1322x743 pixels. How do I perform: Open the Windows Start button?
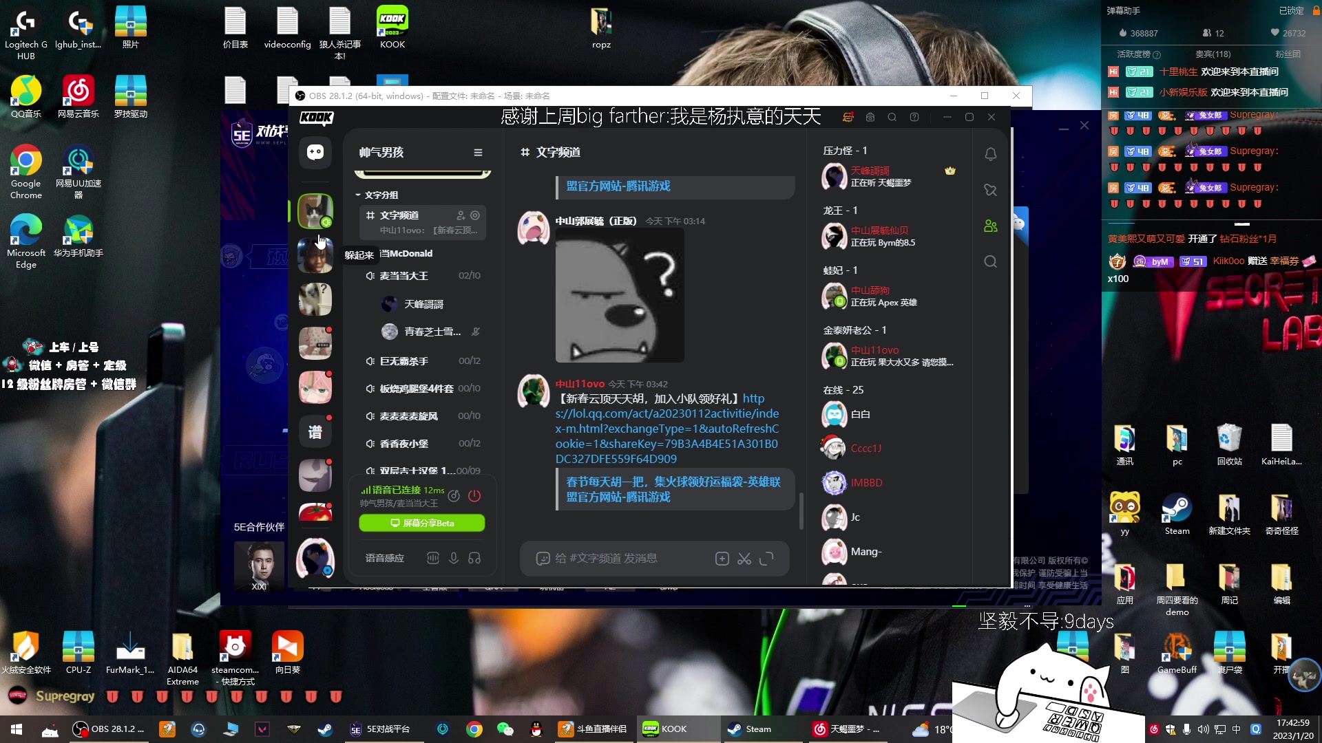[17, 729]
